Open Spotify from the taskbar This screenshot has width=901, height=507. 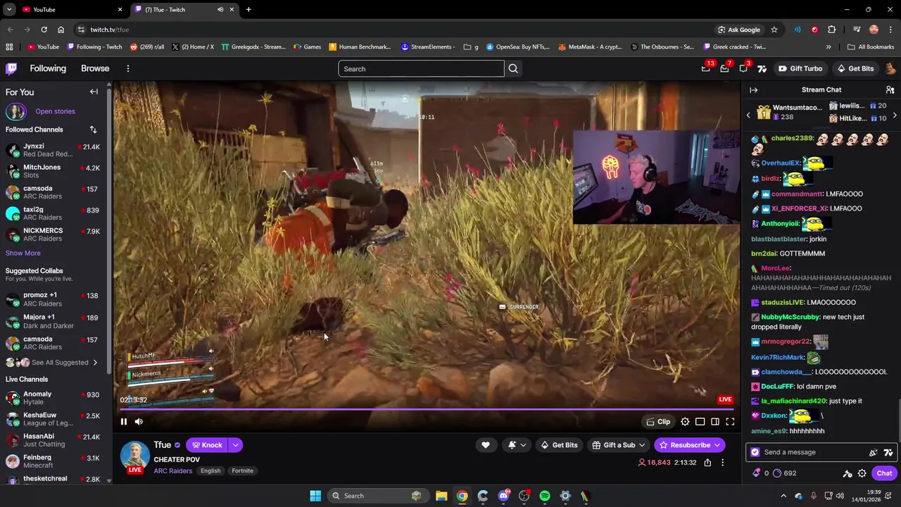click(x=545, y=496)
